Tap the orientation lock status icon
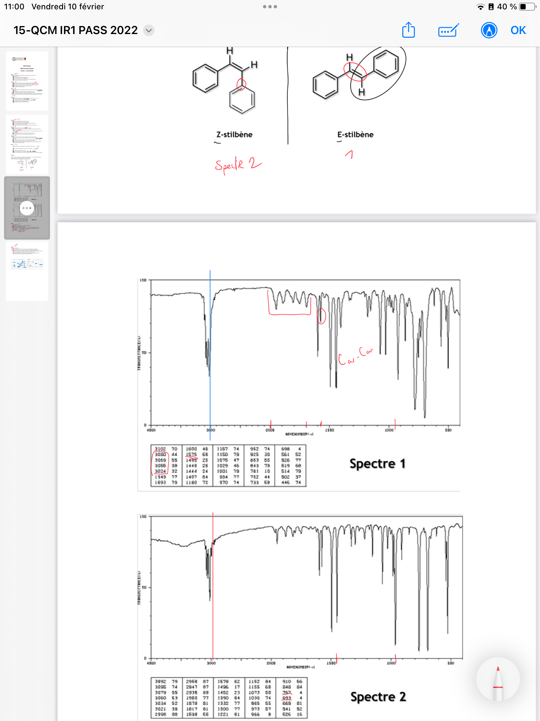 pyautogui.click(x=491, y=7)
